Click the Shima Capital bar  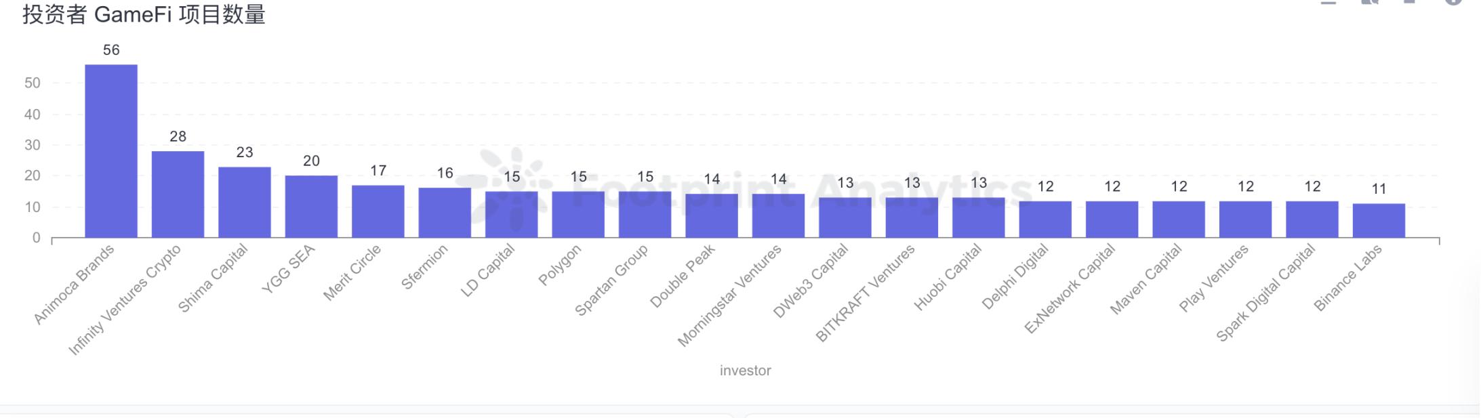245,202
